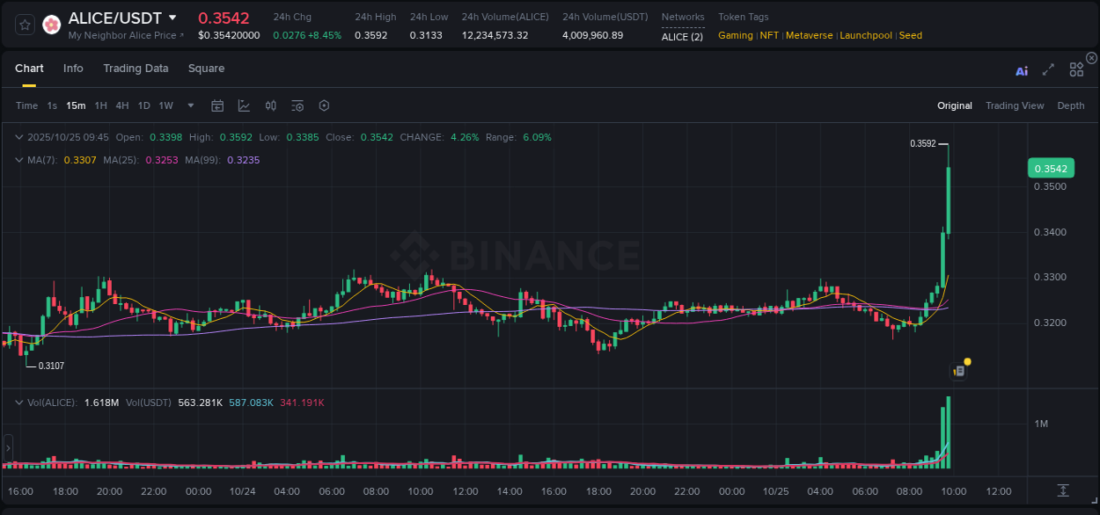Switch to the Trading Data tab
Image resolution: width=1100 pixels, height=515 pixels.
[x=136, y=69]
